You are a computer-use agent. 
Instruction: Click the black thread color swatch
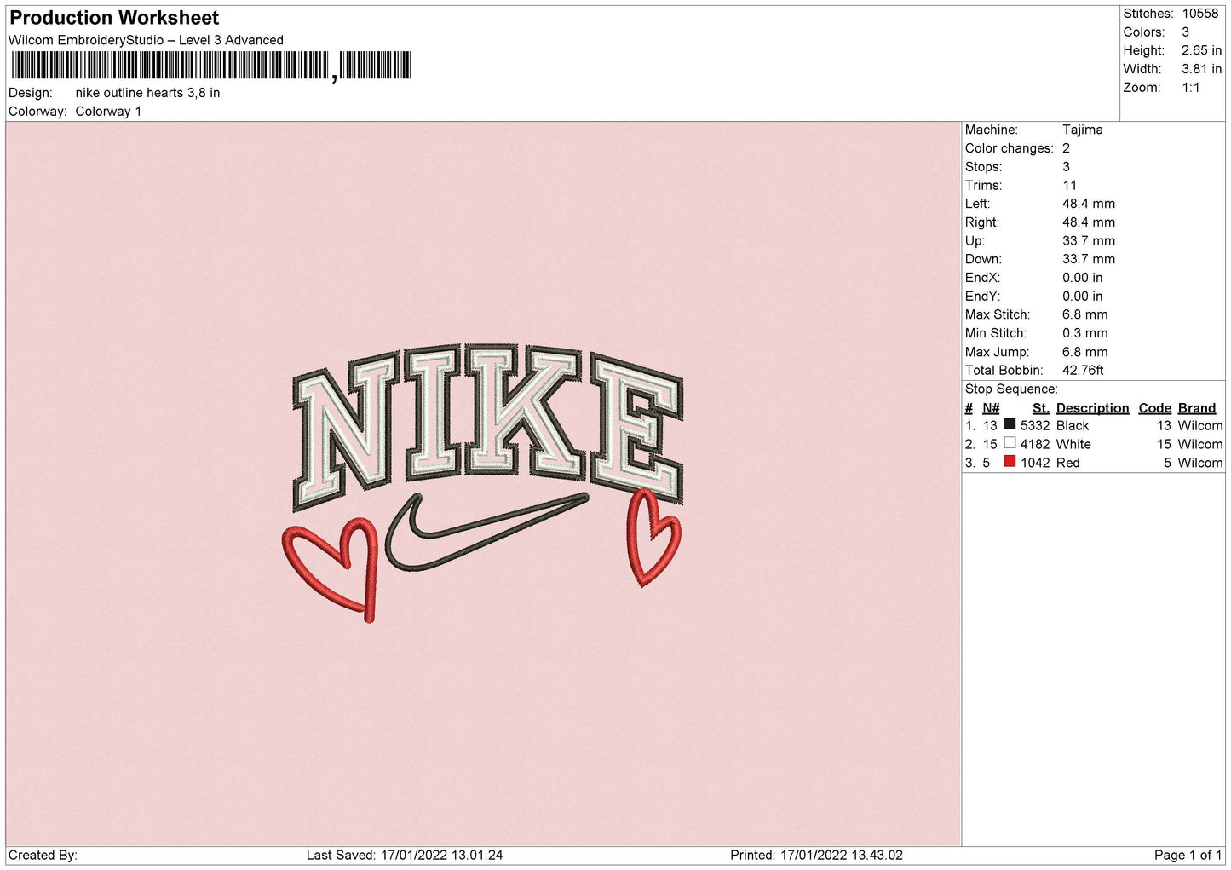pos(1010,424)
